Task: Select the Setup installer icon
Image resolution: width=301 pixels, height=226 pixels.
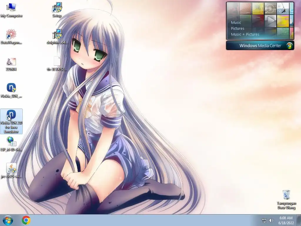Action: click(57, 10)
